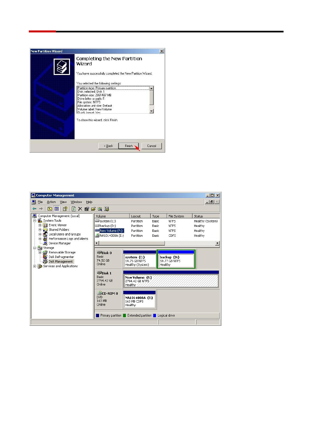
Task: Sort by the Type column header
Action: (159, 216)
